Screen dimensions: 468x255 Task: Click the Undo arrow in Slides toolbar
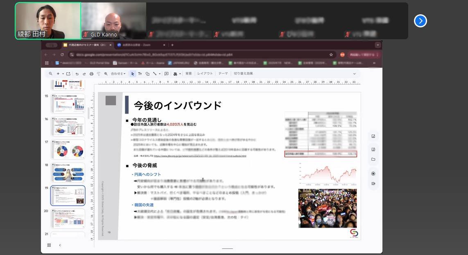coord(77,74)
